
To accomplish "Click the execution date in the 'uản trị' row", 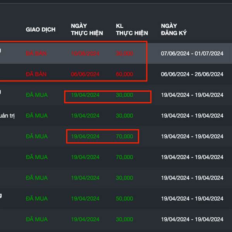I will [x=85, y=116].
